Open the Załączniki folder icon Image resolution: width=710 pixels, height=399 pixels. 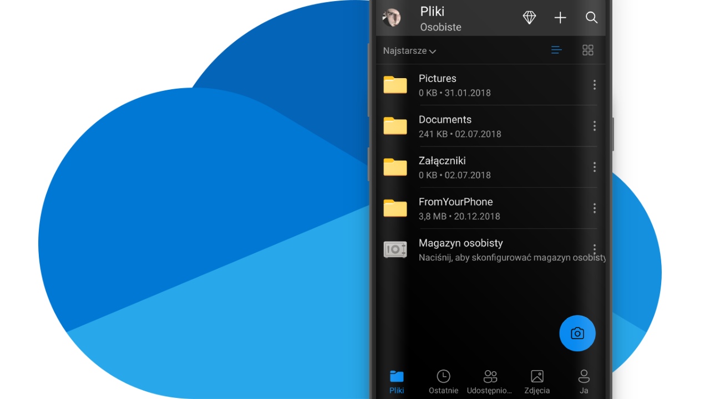395,167
